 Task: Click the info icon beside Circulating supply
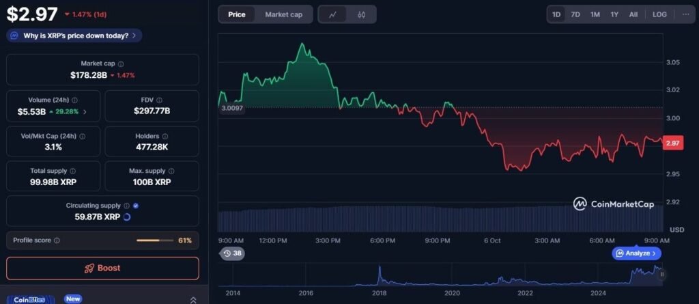tap(126, 206)
